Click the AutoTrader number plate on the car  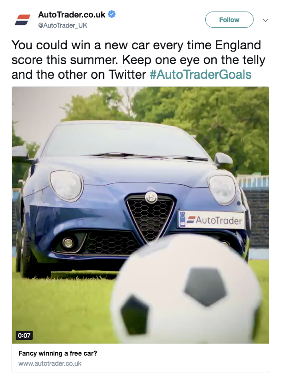(211, 220)
